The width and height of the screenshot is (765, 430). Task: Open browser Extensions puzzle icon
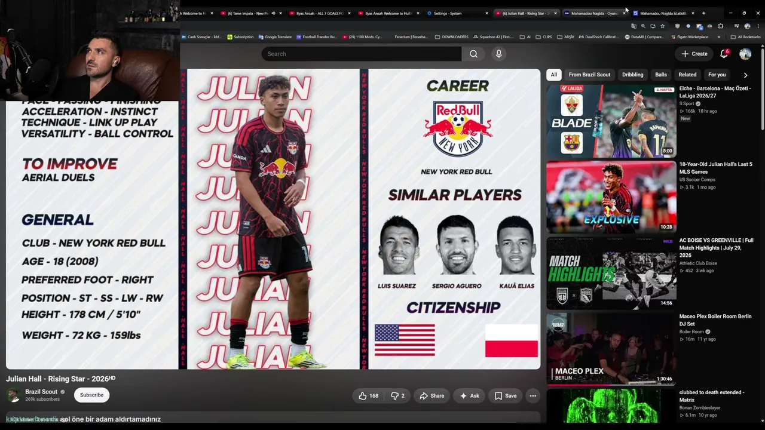pos(721,26)
